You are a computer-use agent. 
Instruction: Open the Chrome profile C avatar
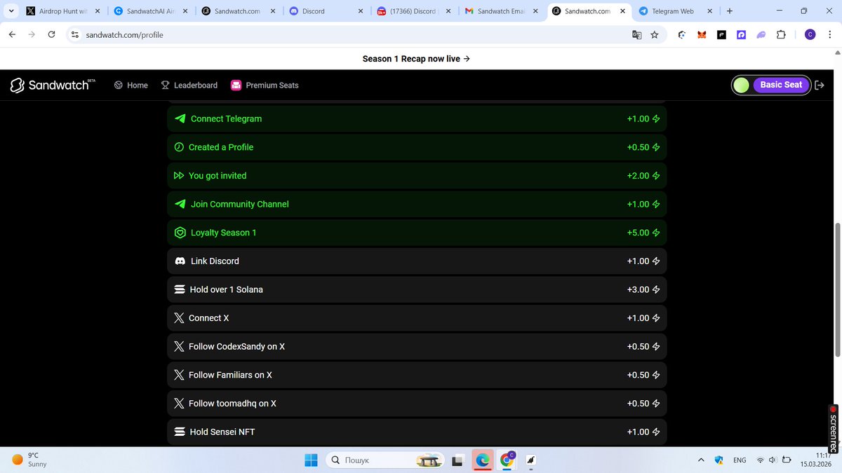[x=810, y=34]
